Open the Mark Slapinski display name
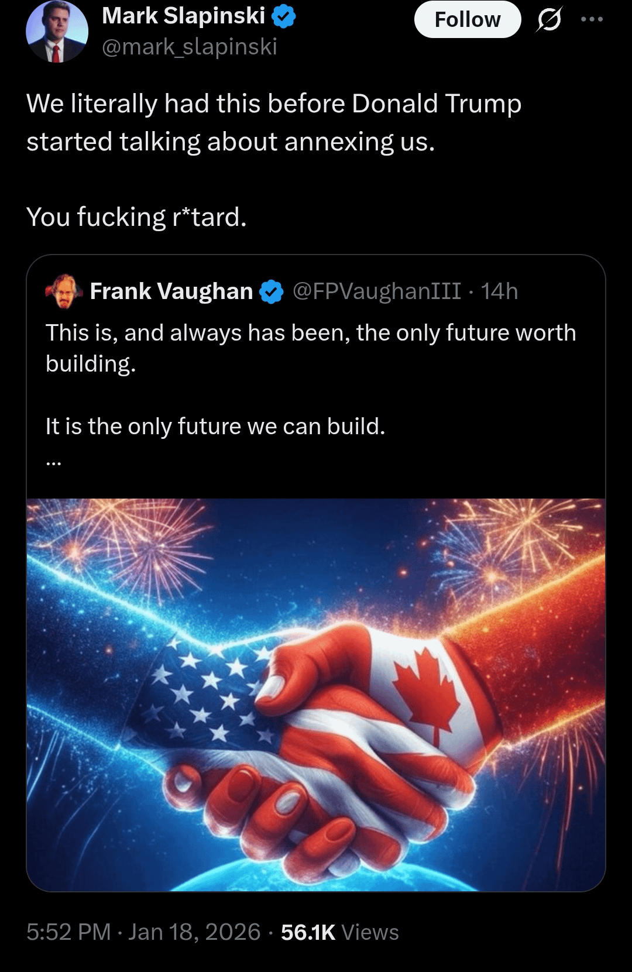632x972 pixels. [183, 16]
